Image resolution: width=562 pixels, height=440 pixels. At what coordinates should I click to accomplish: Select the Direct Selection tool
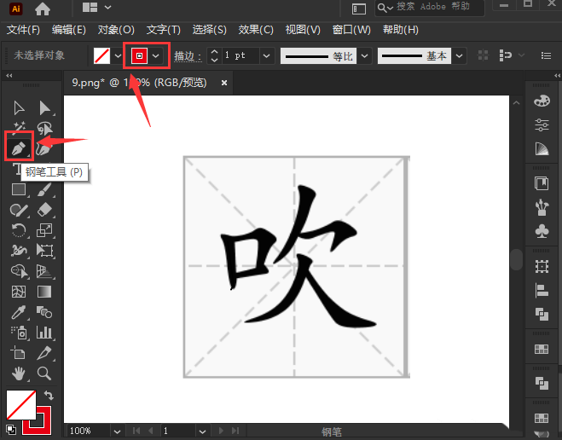coord(44,107)
